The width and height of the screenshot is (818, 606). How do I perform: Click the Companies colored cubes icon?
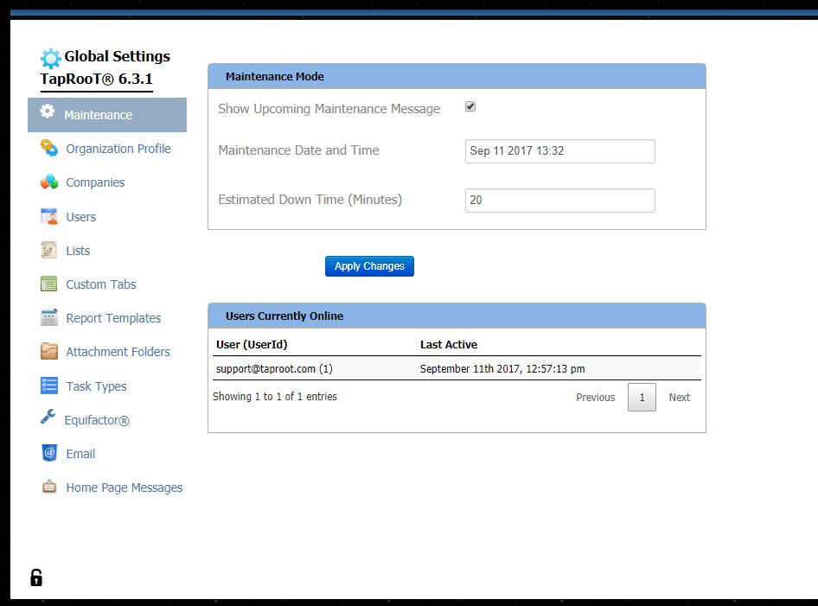click(x=49, y=182)
